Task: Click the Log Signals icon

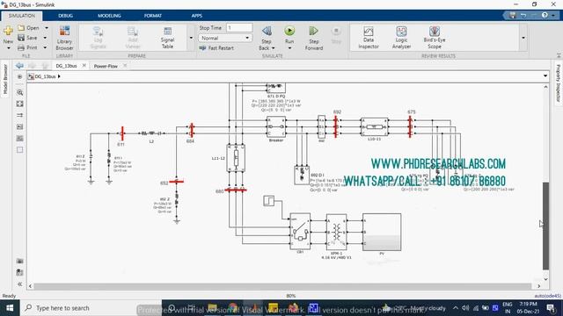Action: (98, 37)
